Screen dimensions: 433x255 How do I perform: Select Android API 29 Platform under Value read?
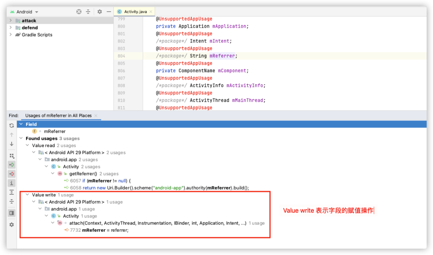point(75,152)
